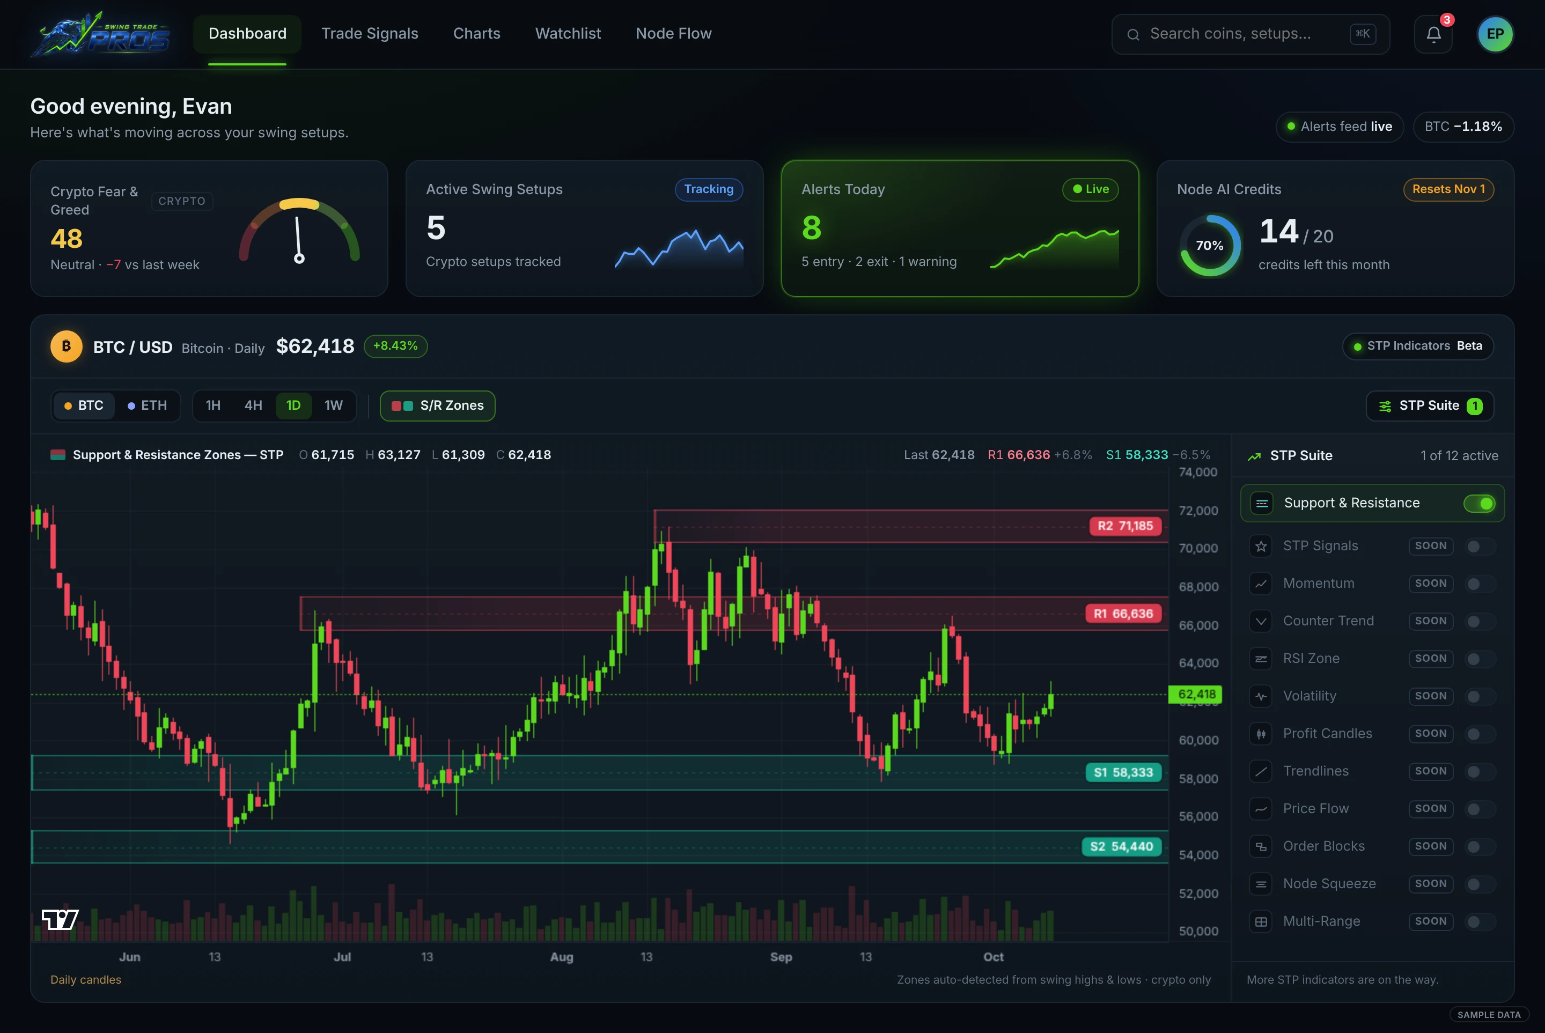Screen dimensions: 1545x1033
Task: Click the Multi-Range grid icon
Action: (x=1261, y=921)
